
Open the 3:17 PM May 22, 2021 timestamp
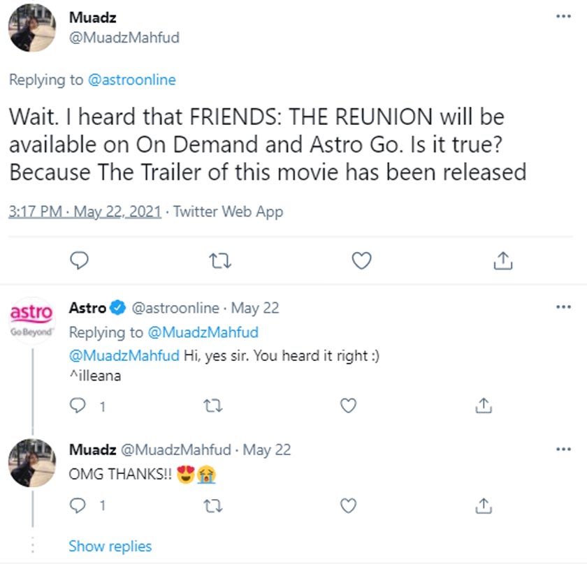tap(85, 211)
